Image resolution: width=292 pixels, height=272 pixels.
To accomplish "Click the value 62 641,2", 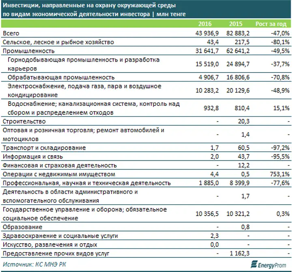I will point(238,51).
